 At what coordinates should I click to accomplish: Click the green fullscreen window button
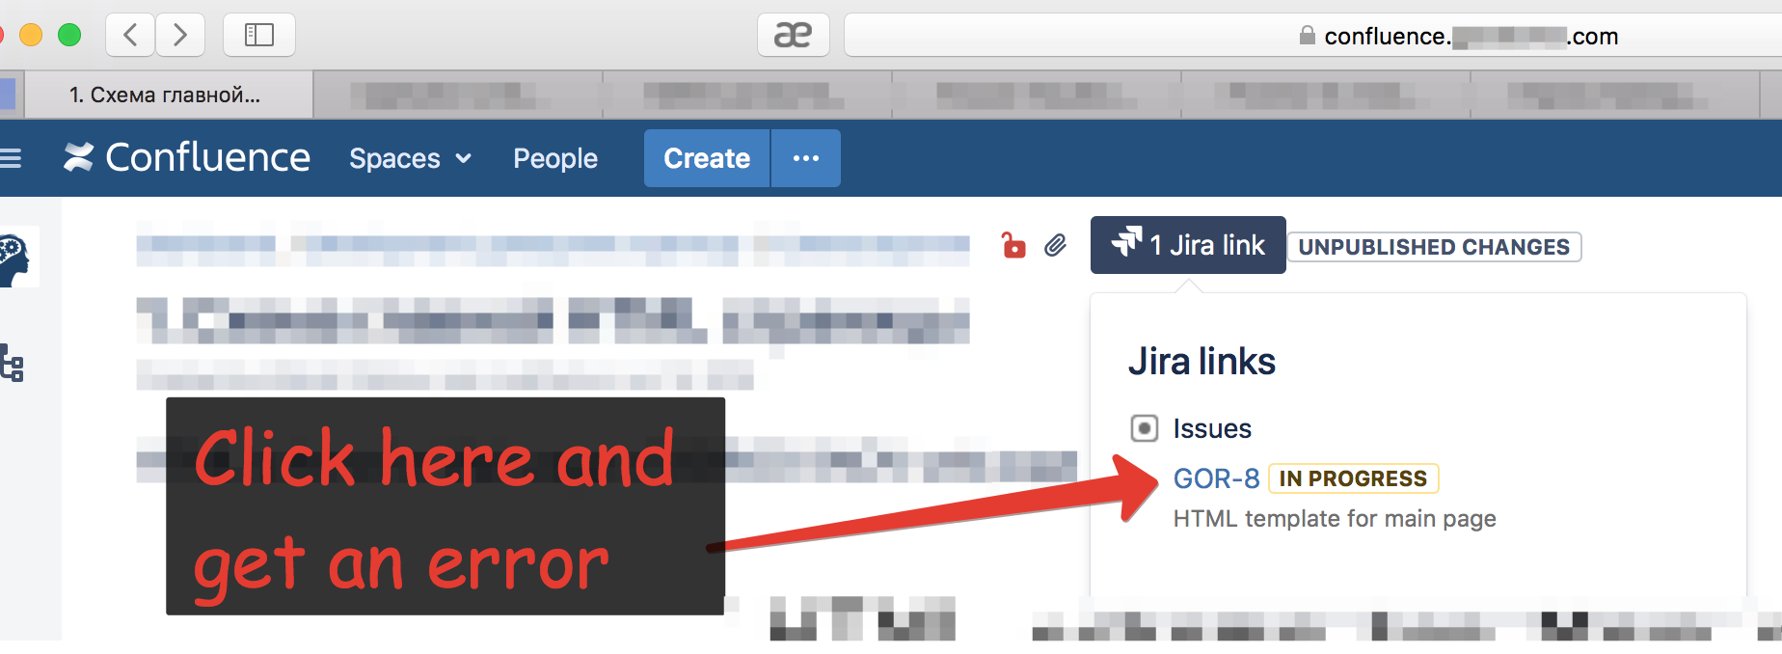[69, 36]
